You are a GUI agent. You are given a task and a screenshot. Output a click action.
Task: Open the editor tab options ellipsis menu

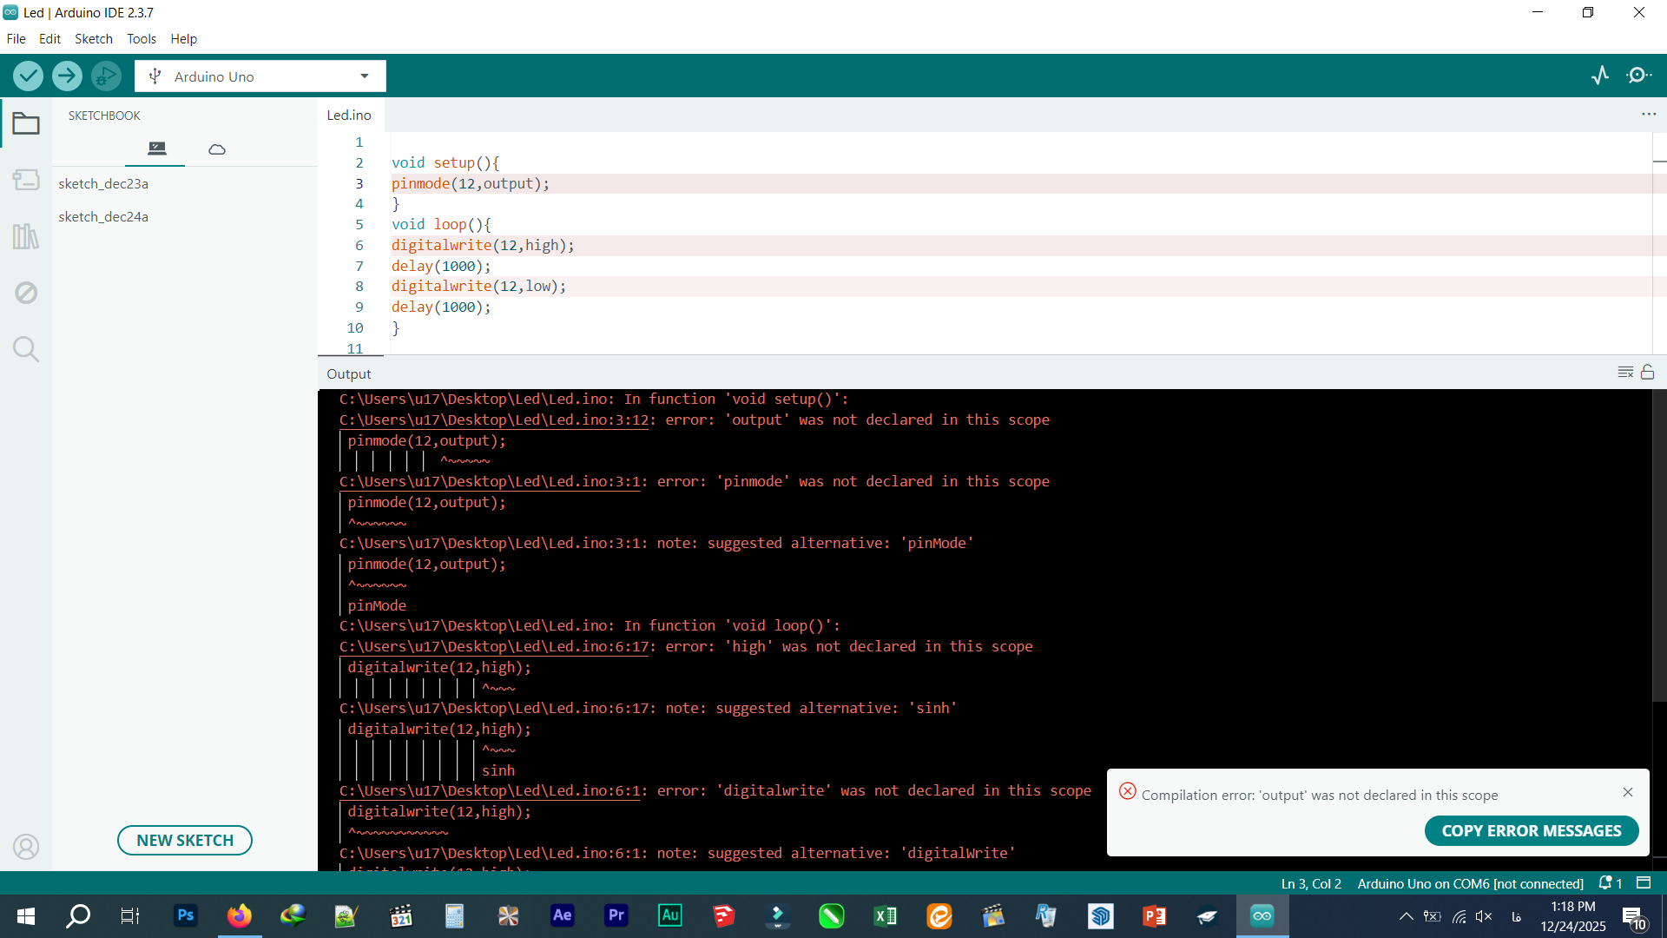[x=1648, y=115]
